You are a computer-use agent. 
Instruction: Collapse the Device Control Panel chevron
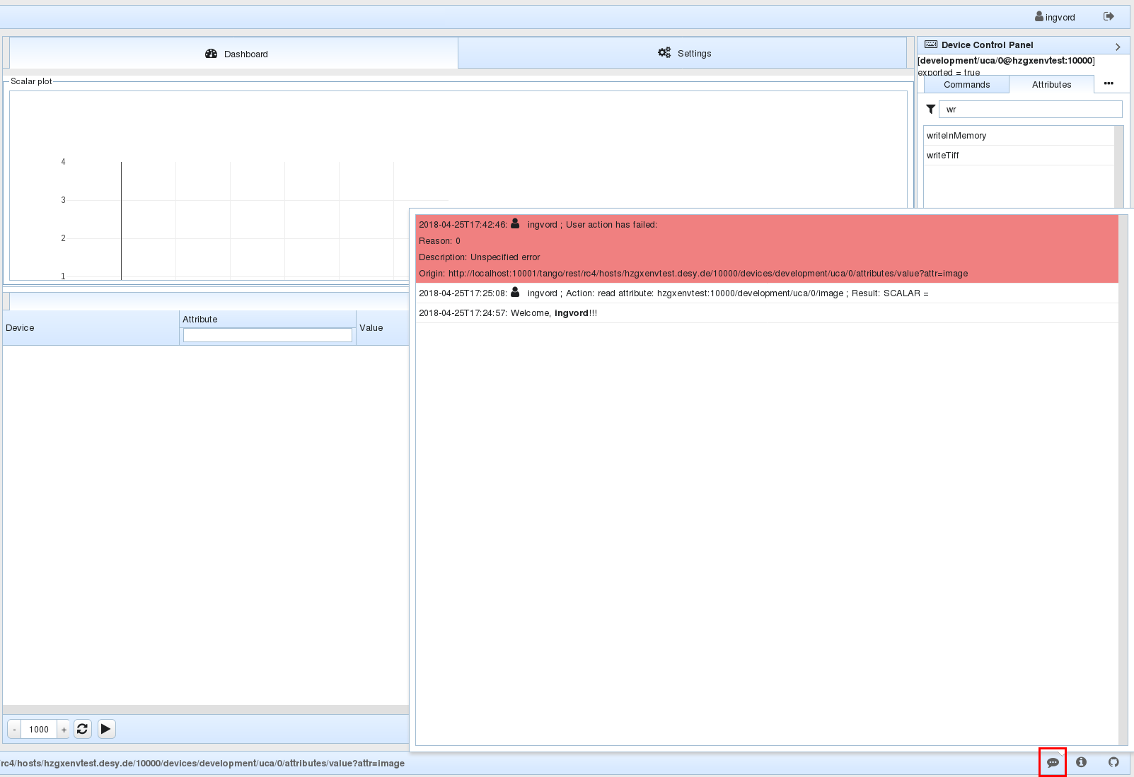click(1118, 47)
